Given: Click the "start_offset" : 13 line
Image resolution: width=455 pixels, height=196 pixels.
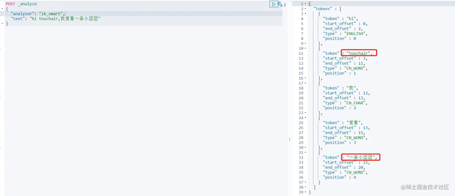Looking at the screenshot, I should [x=346, y=128].
